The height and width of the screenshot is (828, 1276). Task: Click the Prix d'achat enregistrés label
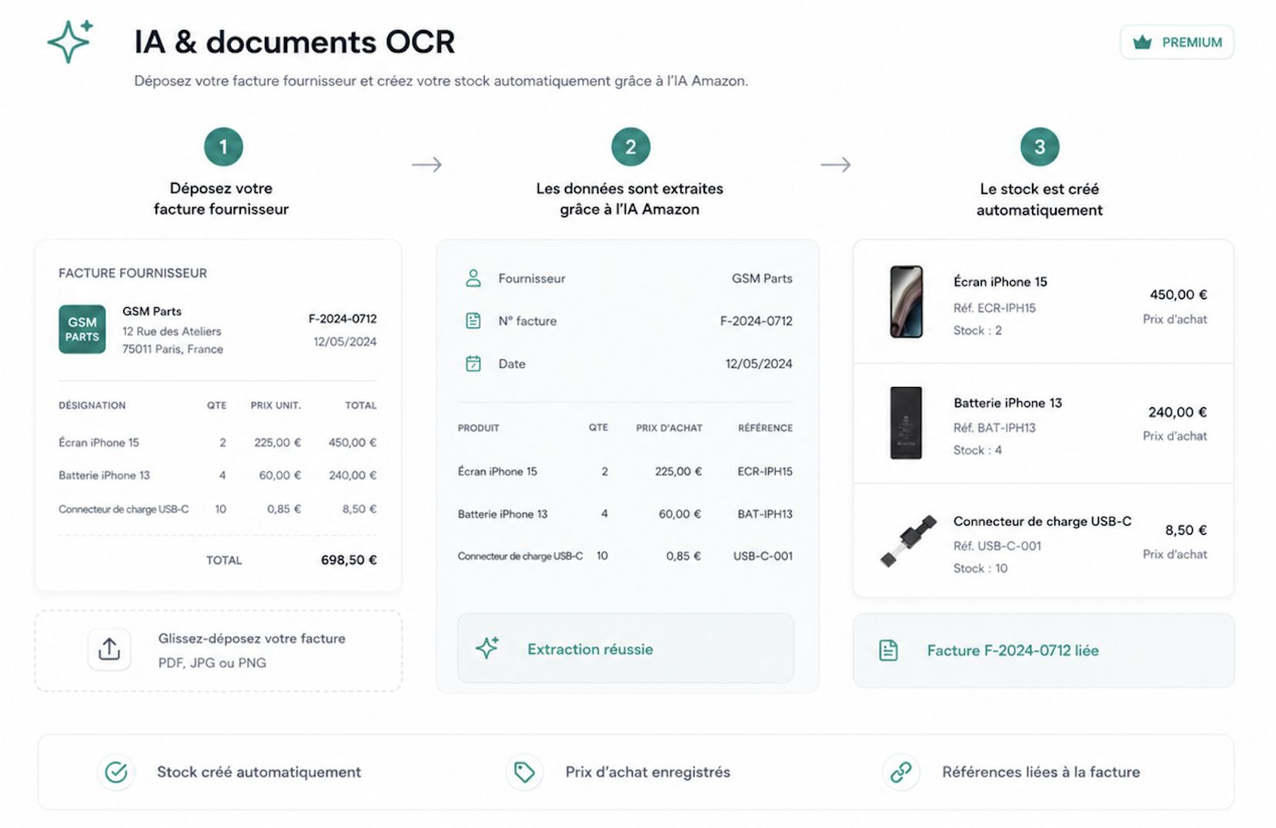(x=648, y=772)
